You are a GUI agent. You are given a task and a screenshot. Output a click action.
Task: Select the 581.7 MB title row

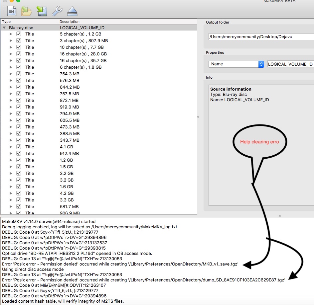pos(99,206)
